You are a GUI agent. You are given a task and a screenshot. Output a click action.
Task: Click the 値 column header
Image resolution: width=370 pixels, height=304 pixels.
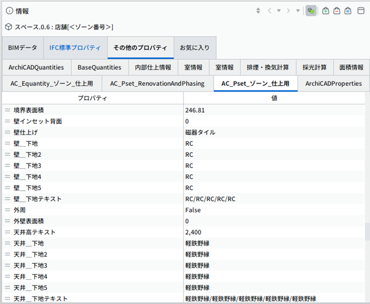(x=274, y=98)
